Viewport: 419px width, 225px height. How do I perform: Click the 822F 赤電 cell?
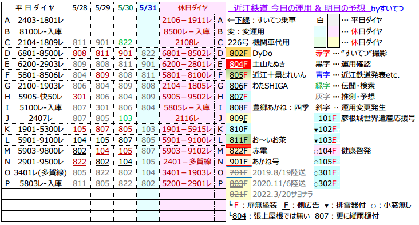pyautogui.click(x=239, y=151)
